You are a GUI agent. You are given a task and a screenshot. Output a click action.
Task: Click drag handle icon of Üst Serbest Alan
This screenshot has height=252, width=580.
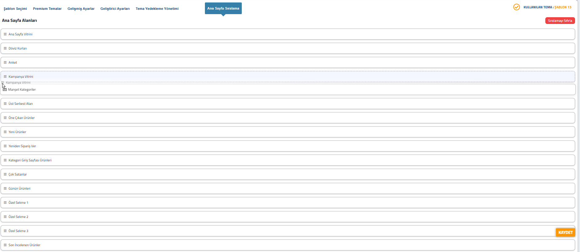pos(5,104)
